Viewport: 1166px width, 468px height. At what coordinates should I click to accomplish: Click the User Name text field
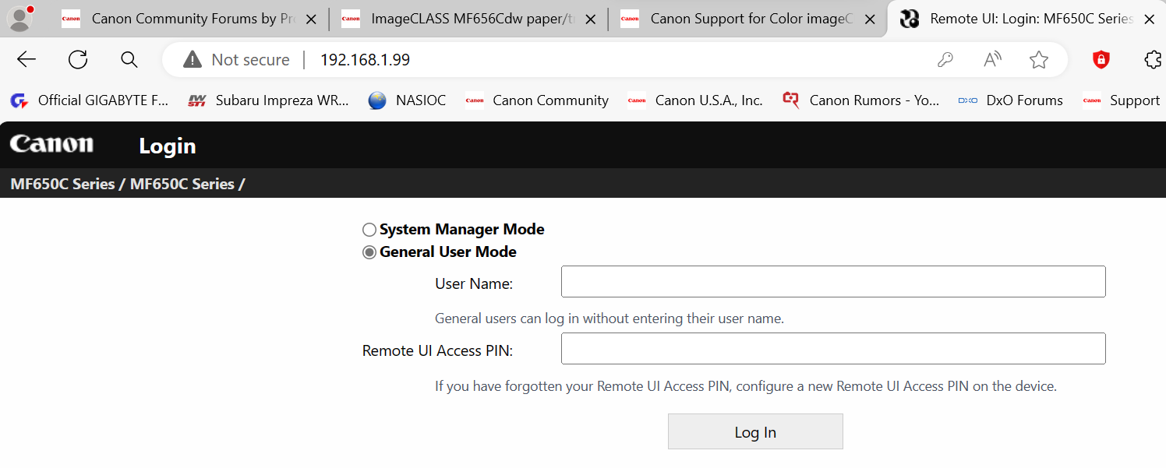point(832,282)
